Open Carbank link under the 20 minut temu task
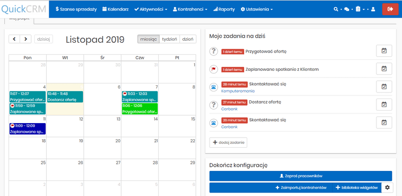The height and width of the screenshot is (196, 402). coord(229,127)
